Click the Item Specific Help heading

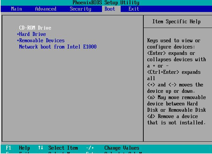tap(176, 22)
